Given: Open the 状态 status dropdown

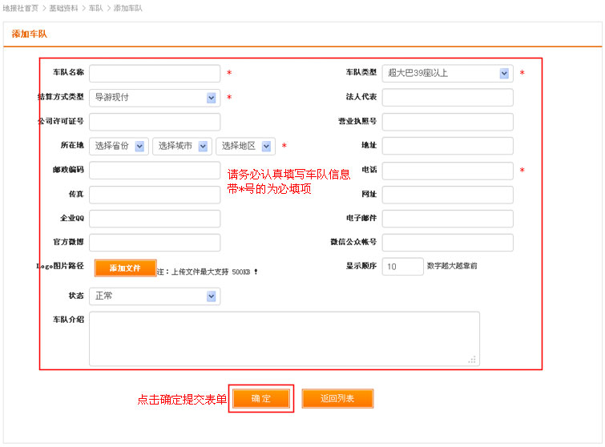Looking at the screenshot, I should (155, 296).
